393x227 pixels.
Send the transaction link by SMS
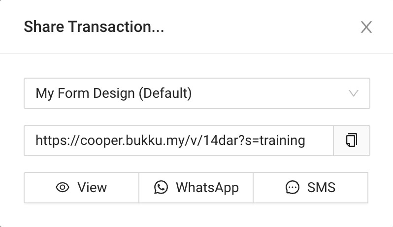[x=310, y=187]
